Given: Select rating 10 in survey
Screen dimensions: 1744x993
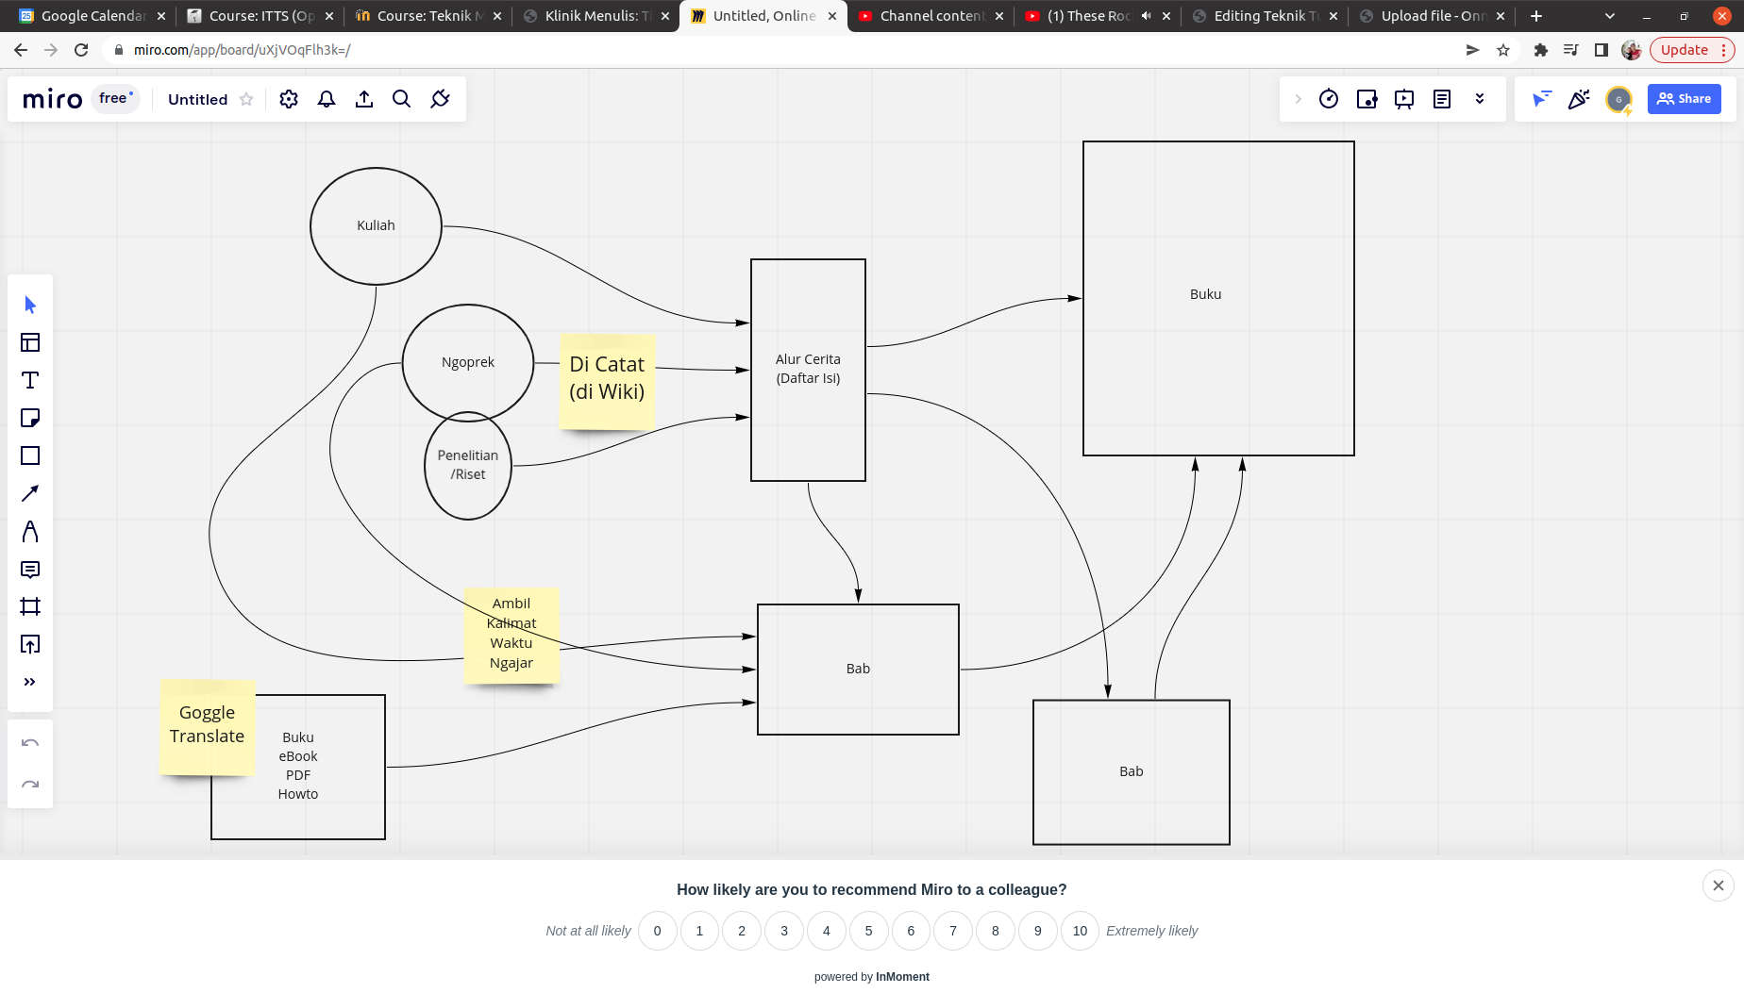Looking at the screenshot, I should (x=1080, y=931).
